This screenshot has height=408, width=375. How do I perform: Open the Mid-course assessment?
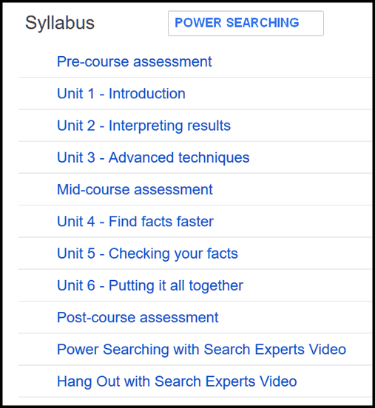tap(135, 189)
